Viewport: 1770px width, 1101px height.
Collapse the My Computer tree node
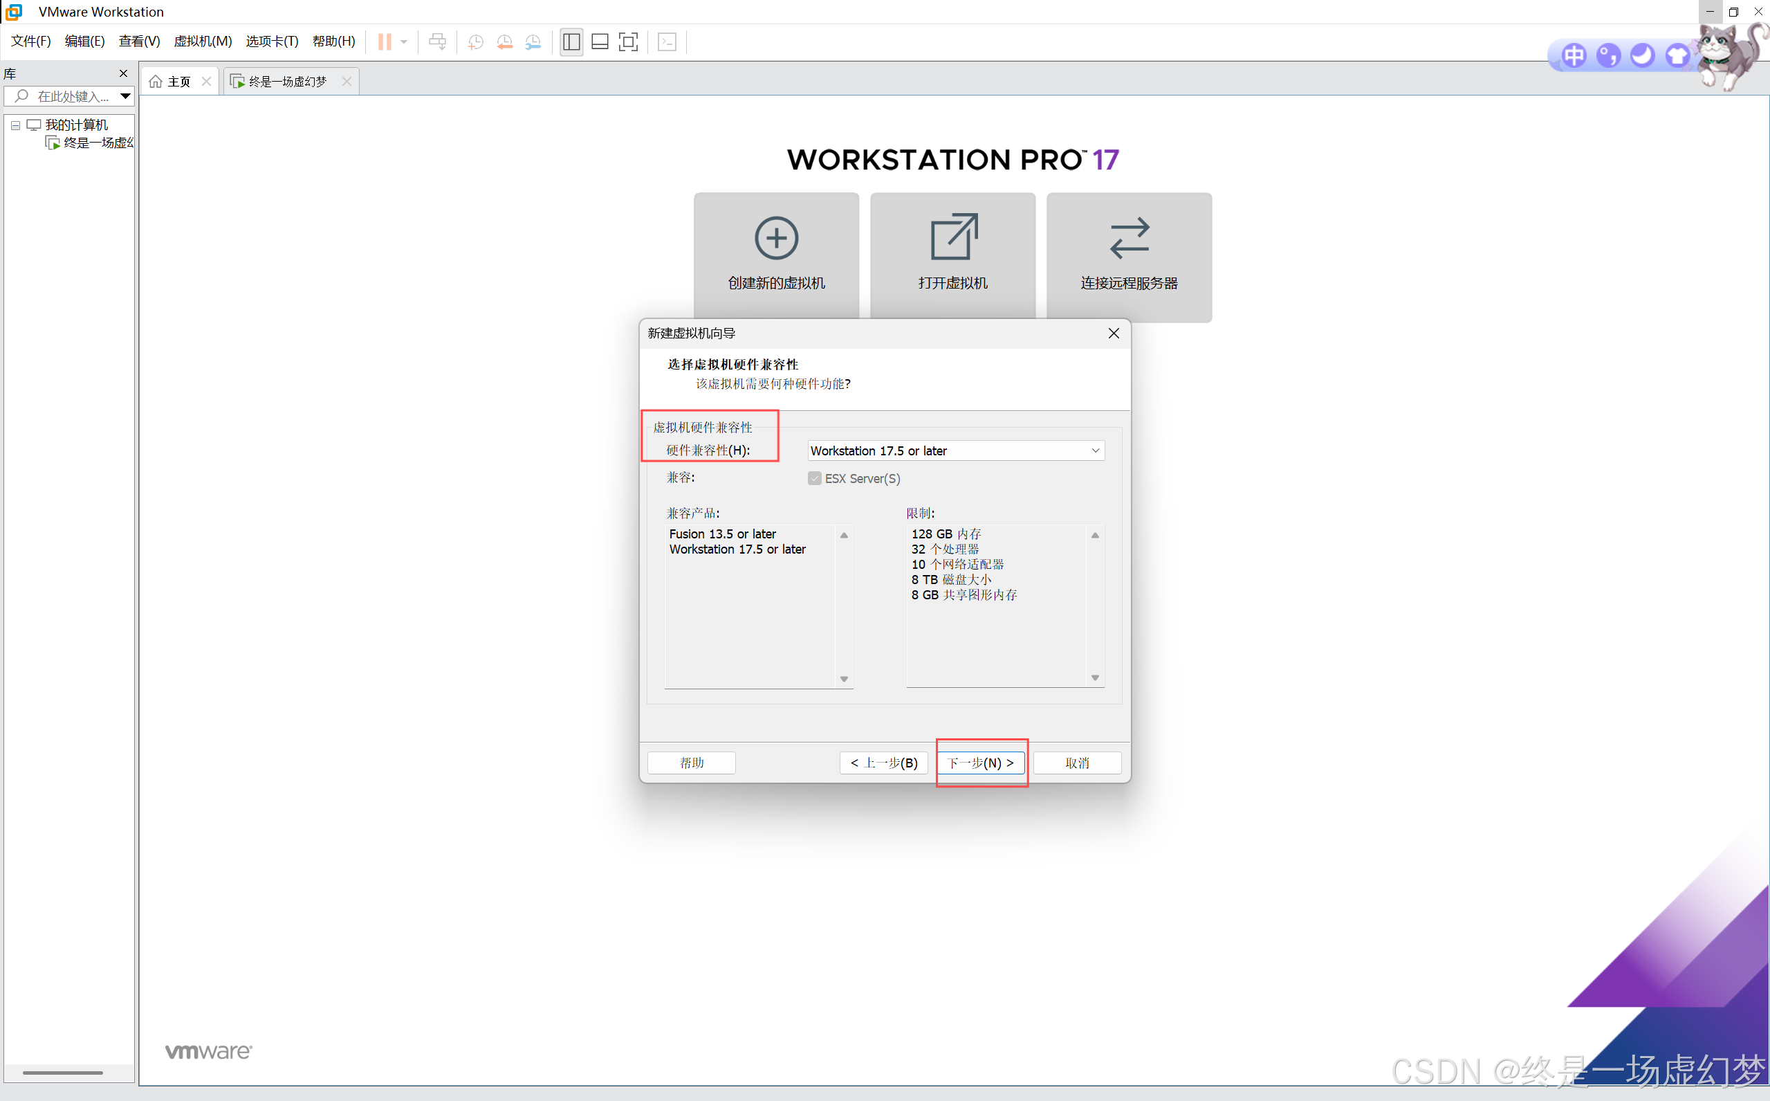click(15, 125)
